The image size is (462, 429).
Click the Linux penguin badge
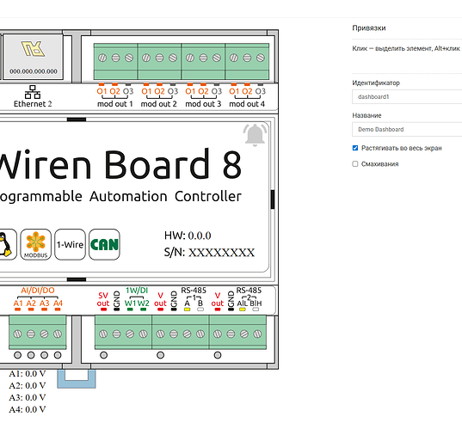point(6,244)
